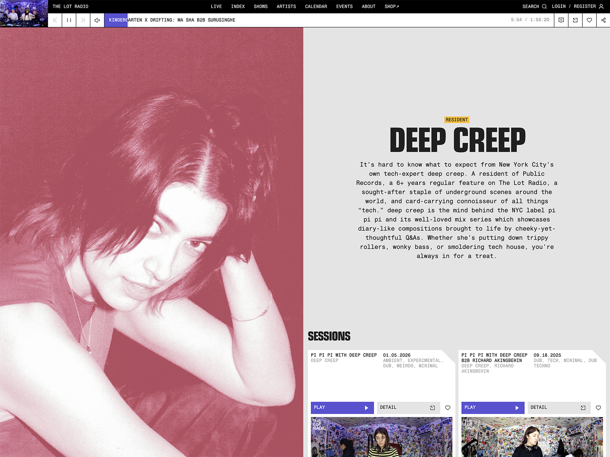Like the 01.05.2026 Deep Creep session
The width and height of the screenshot is (610, 457).
[448, 408]
